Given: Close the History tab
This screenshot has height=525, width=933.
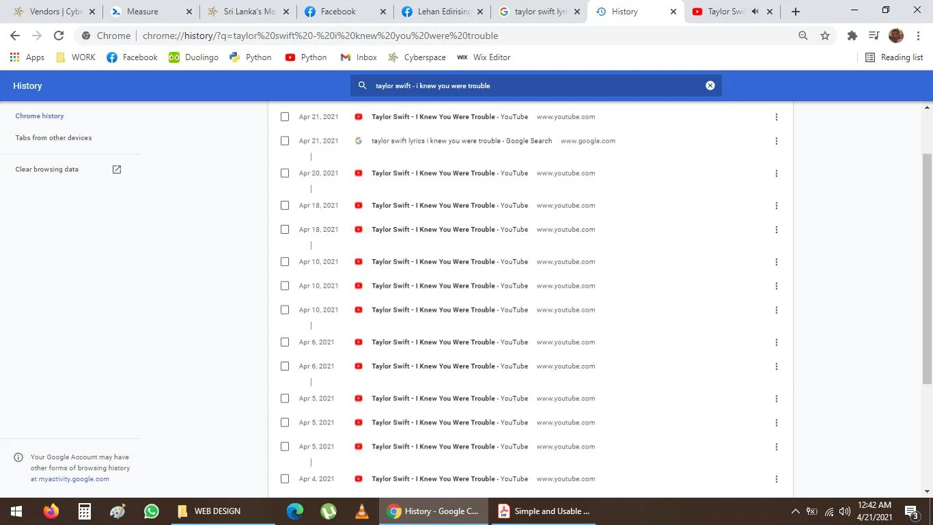Looking at the screenshot, I should click(673, 12).
